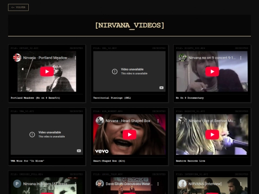
Task: Open channel avatar on Dave Grohl Discusses video
Action: tap(100, 184)
